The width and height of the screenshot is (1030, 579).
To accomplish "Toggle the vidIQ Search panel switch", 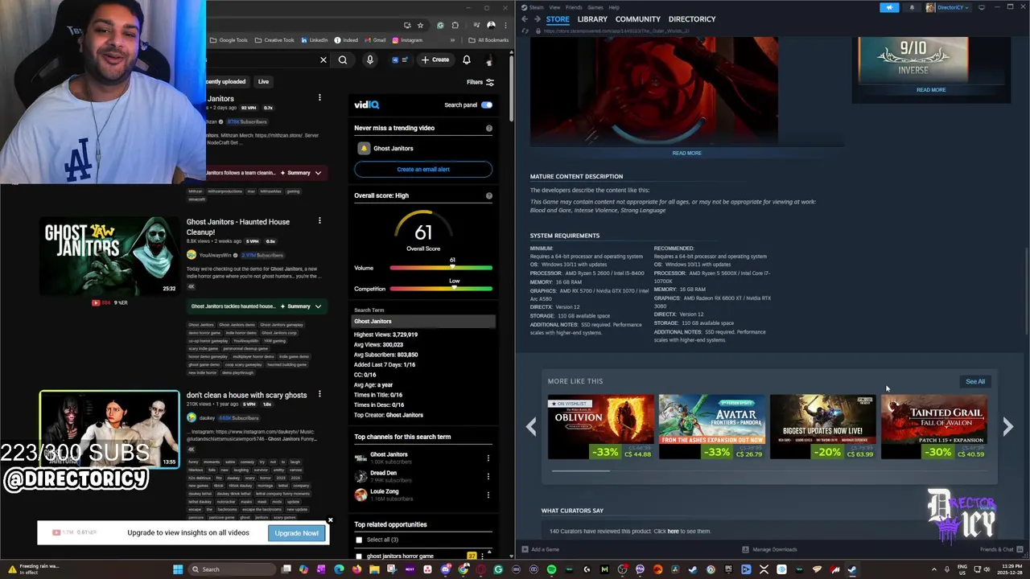I will tap(487, 105).
